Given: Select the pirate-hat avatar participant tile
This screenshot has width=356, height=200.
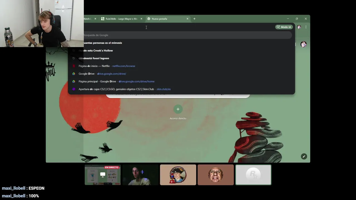Looking at the screenshot, I should [x=178, y=175].
